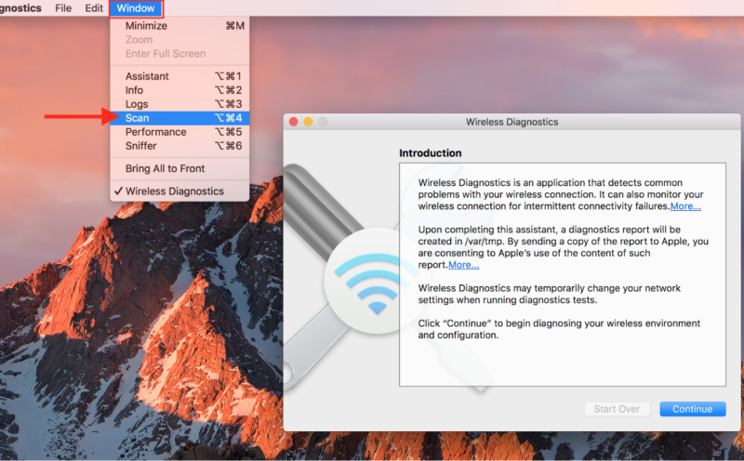
Task: Open the Edit menu
Action: point(94,8)
